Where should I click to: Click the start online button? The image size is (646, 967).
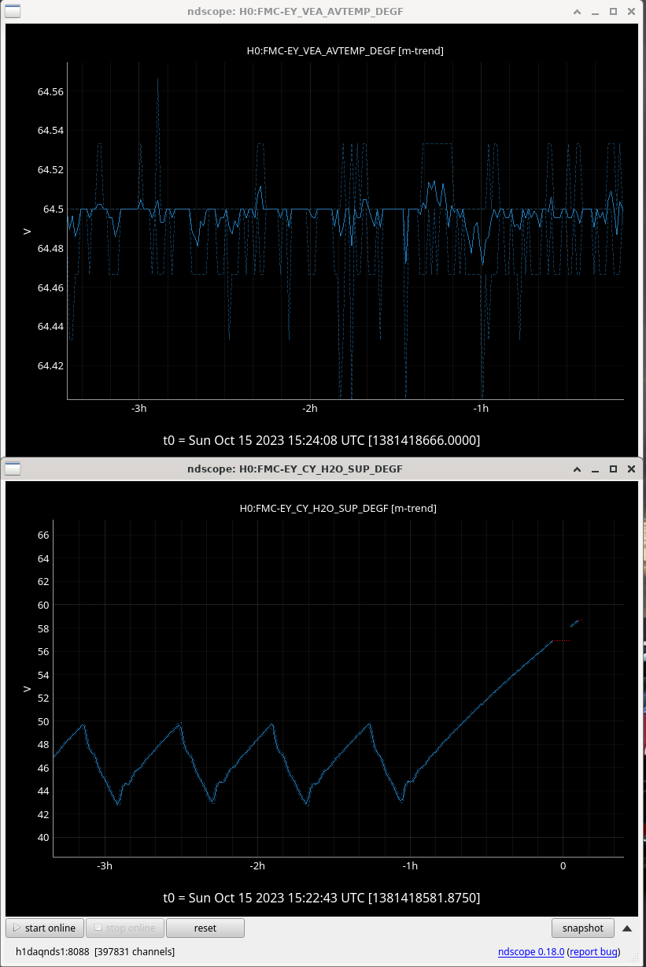pyautogui.click(x=44, y=928)
